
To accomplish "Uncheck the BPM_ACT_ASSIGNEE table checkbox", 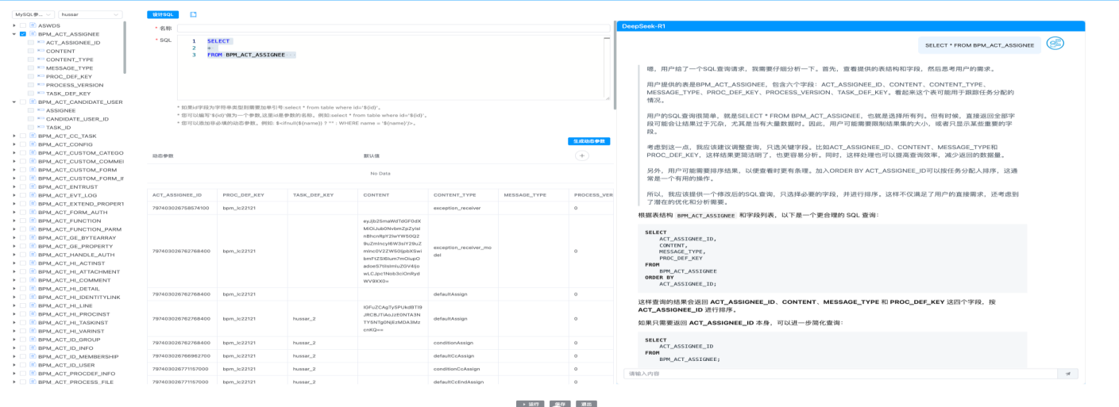I will (x=23, y=34).
